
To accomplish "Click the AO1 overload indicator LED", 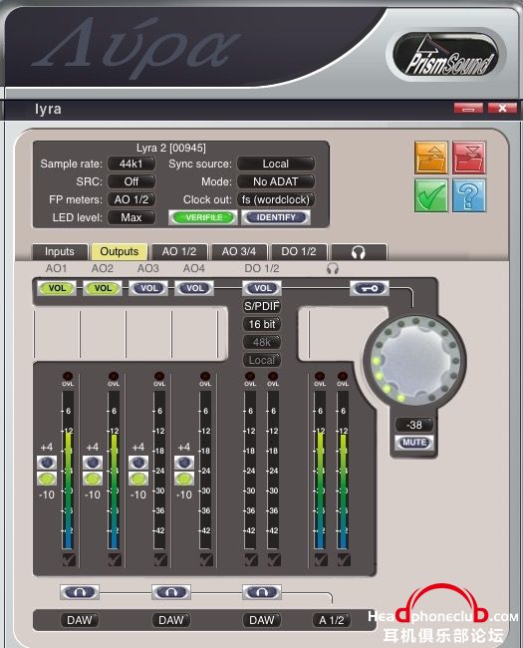I will tap(68, 376).
